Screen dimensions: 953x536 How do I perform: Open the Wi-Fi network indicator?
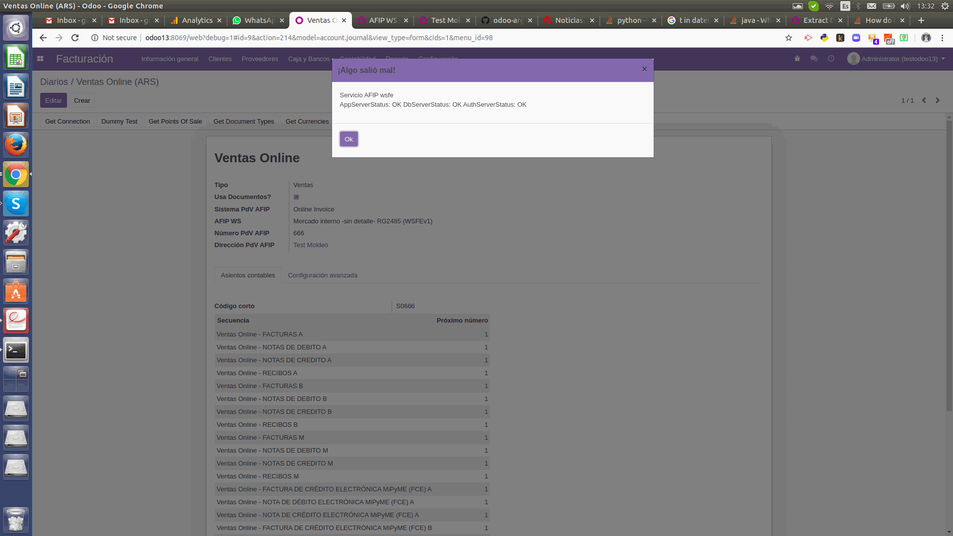[829, 6]
